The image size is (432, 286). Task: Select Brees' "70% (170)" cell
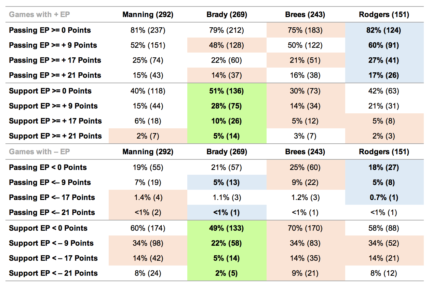tap(305, 228)
